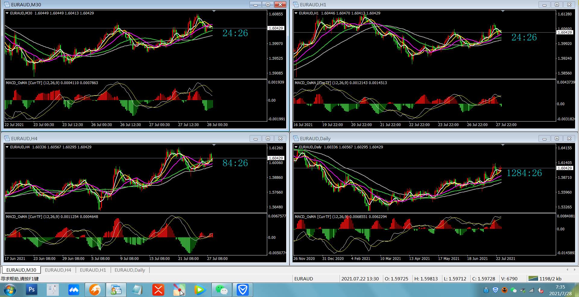
Task: Switch to the EURAUD,H1 bottom tab
Action: [93, 270]
